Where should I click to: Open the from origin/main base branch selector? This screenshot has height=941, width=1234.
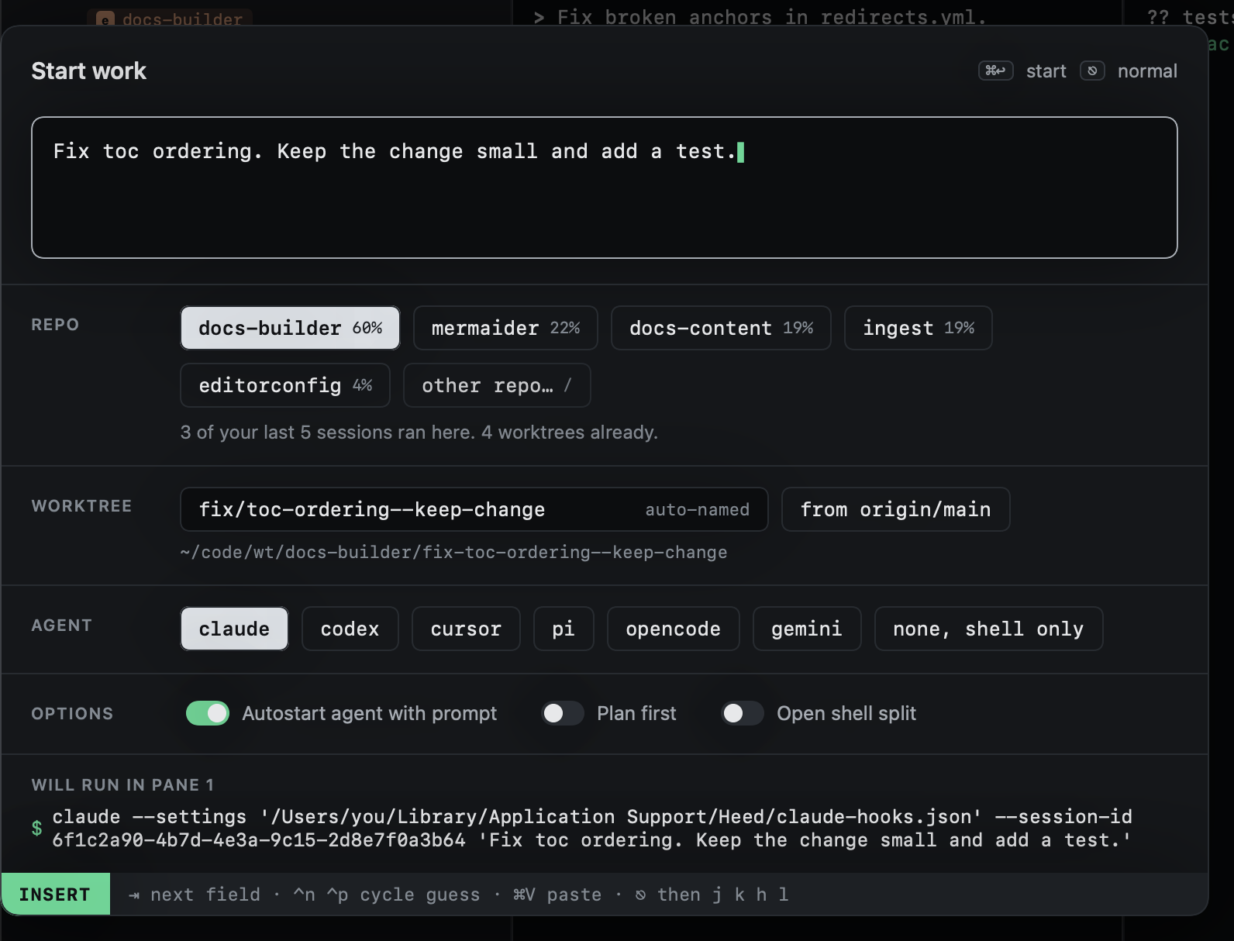point(895,509)
